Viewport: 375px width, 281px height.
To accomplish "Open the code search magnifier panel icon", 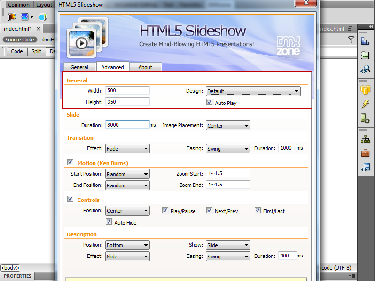I will (x=365, y=70).
